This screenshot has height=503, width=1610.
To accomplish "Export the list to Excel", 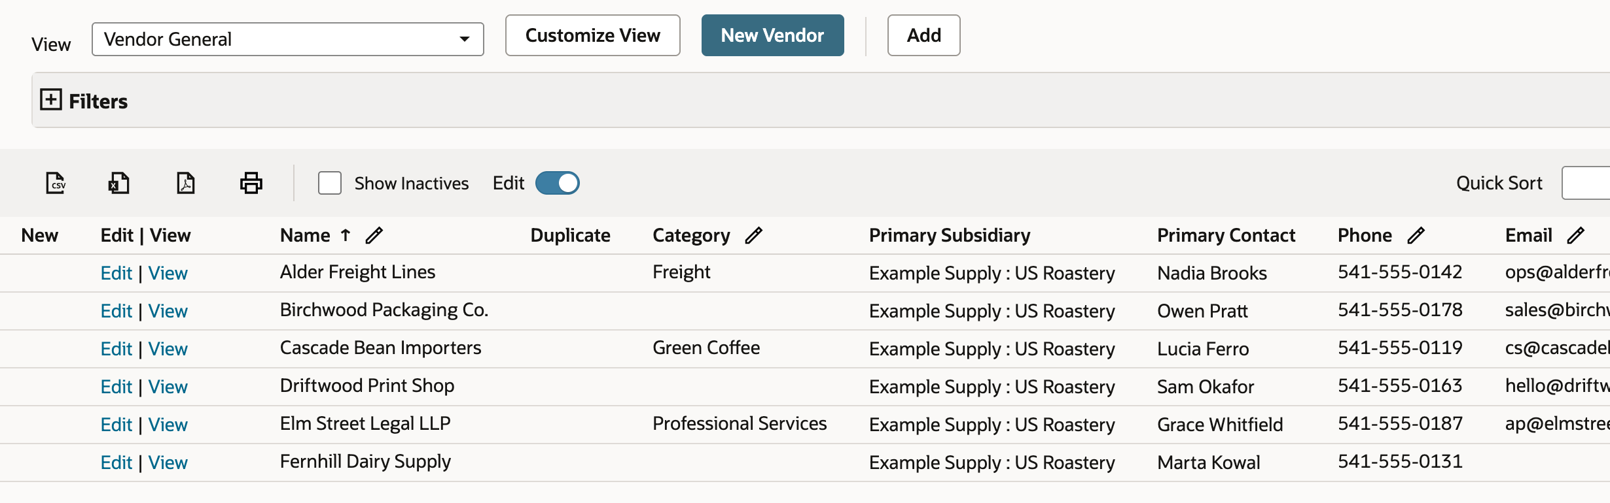I will [118, 183].
